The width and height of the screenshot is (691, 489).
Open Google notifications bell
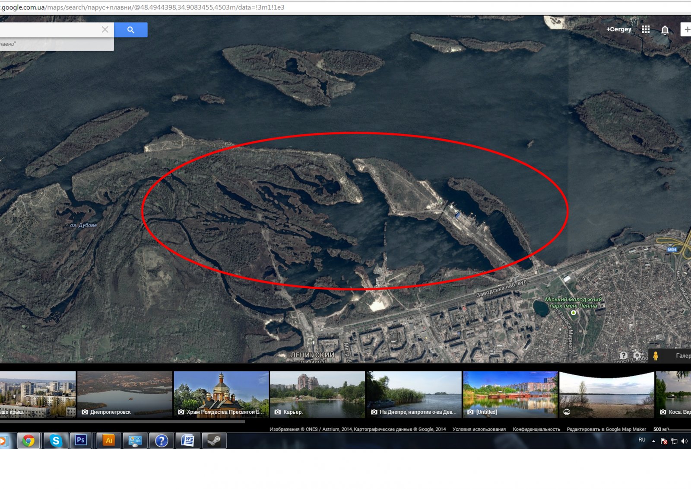click(x=665, y=30)
